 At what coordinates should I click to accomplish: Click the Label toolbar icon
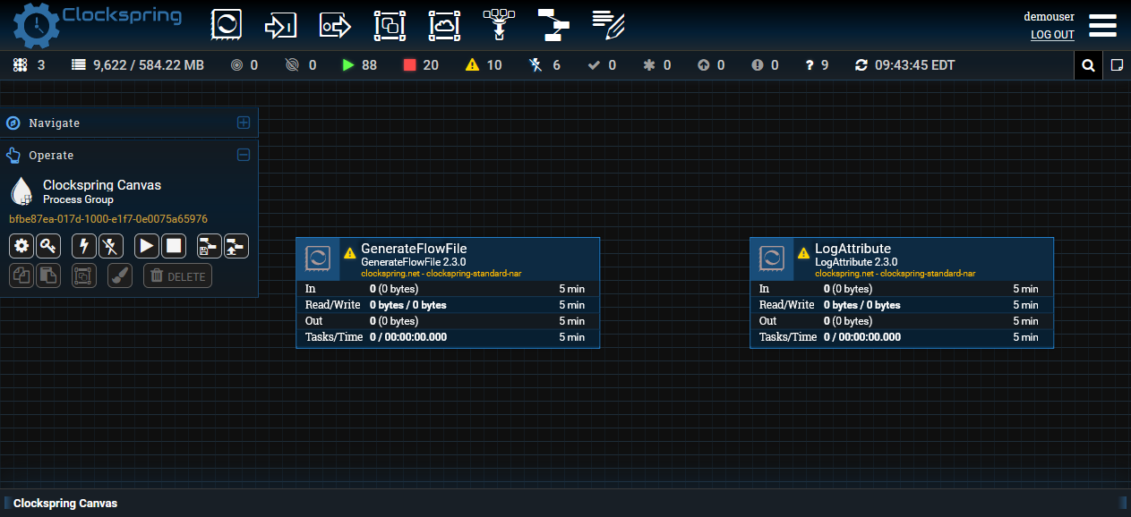coord(608,25)
